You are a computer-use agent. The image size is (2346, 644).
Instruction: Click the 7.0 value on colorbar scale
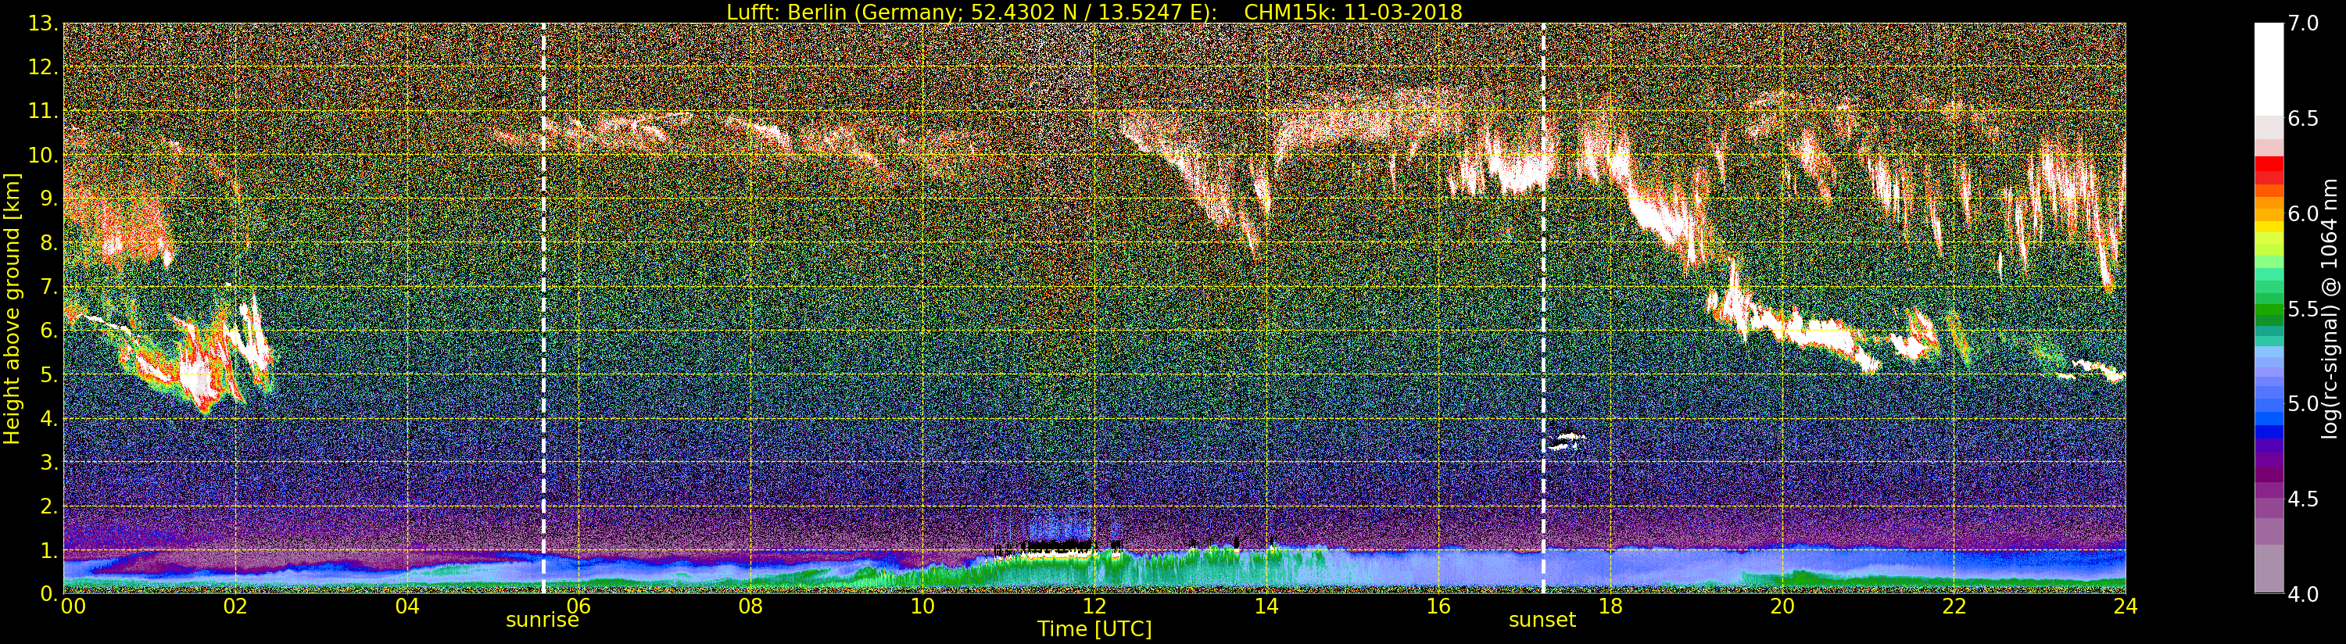[x=2304, y=23]
